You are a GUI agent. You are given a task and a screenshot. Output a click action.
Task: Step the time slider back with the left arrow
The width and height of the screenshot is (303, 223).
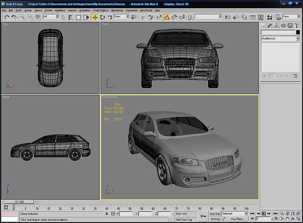click(3, 202)
